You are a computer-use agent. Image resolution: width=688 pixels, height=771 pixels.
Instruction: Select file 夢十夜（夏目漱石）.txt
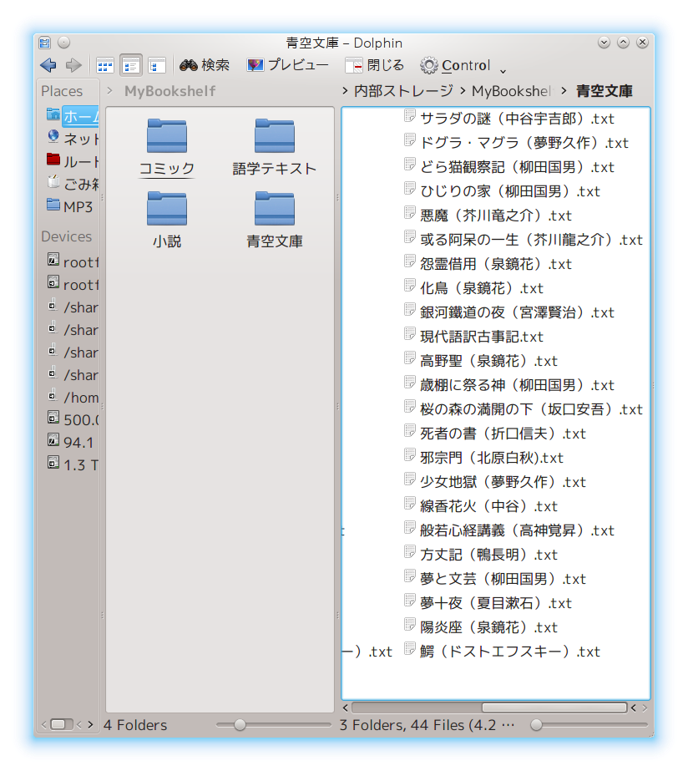[x=488, y=603]
